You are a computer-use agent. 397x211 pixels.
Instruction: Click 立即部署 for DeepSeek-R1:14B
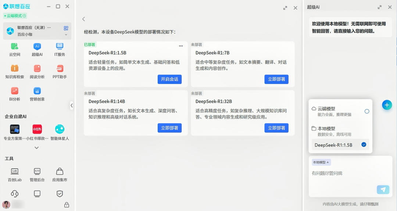[169, 128]
